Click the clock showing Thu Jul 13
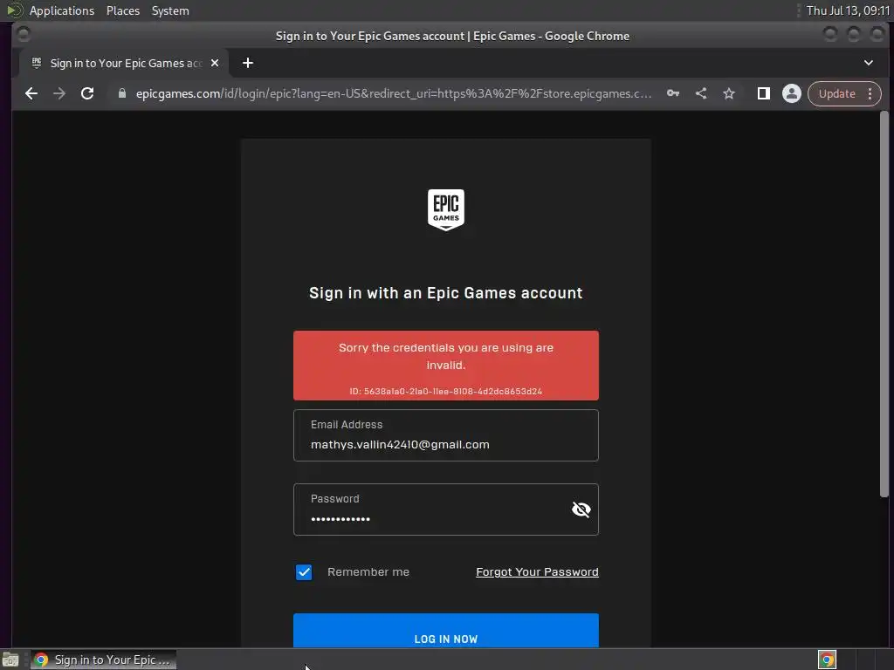The height and width of the screenshot is (670, 894). [x=848, y=10]
